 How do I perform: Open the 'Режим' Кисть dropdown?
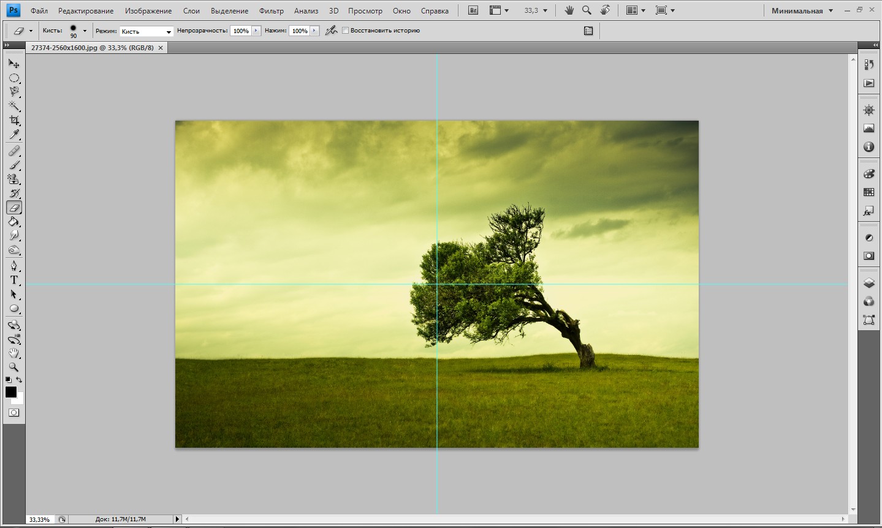[x=146, y=31]
